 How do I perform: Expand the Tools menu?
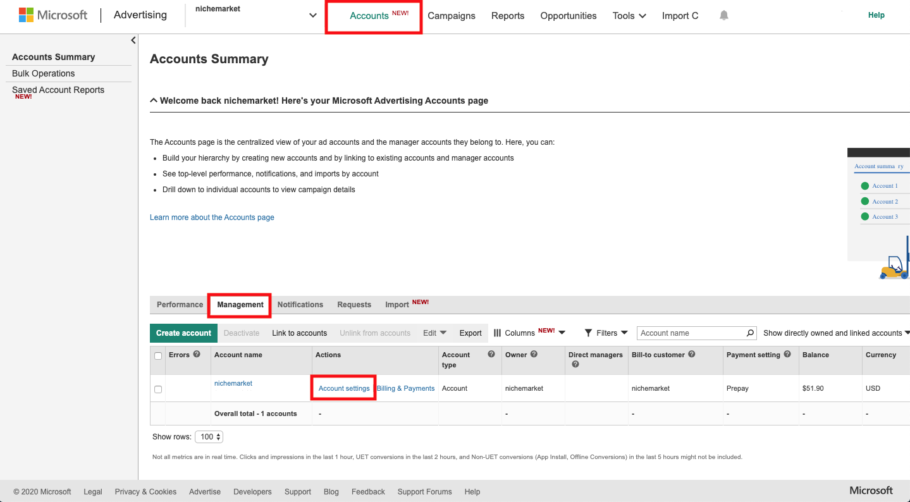click(629, 16)
